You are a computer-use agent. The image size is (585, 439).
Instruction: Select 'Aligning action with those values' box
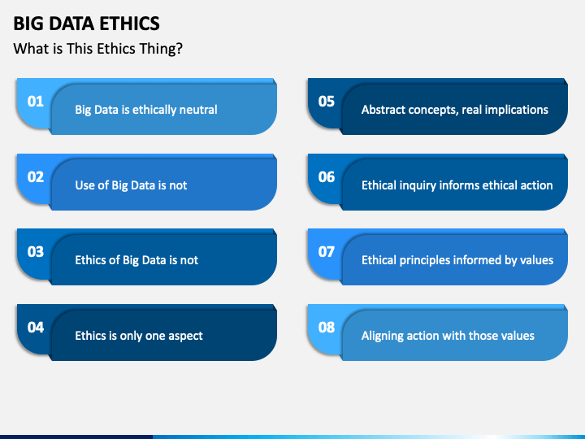tap(455, 335)
